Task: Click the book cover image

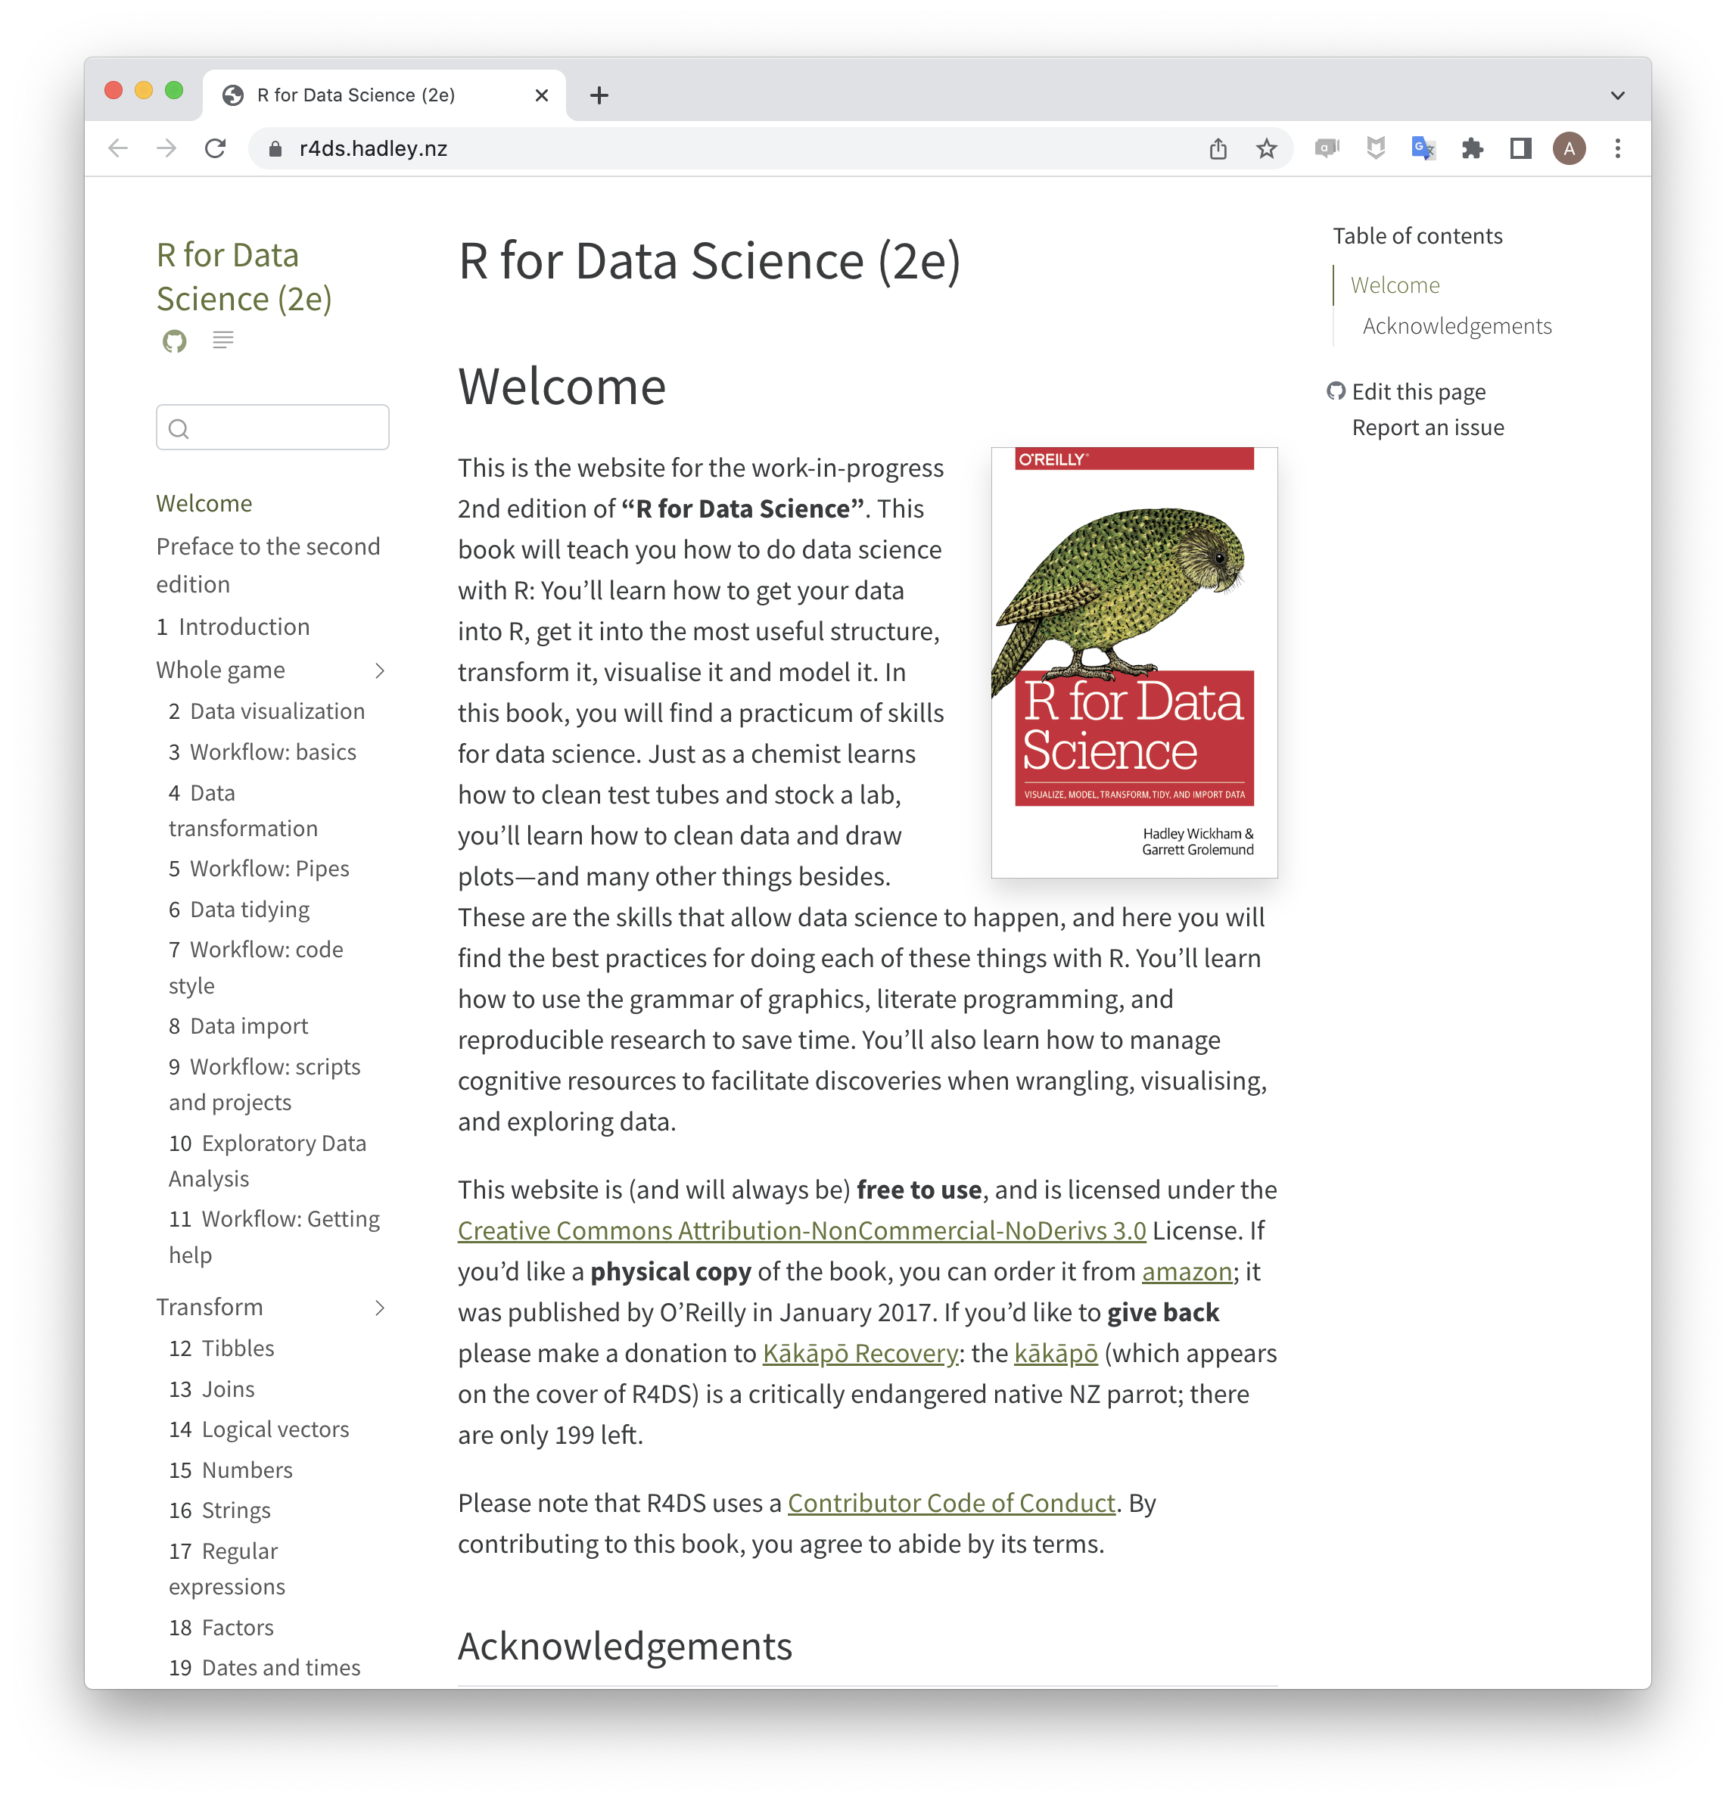Action: point(1134,663)
